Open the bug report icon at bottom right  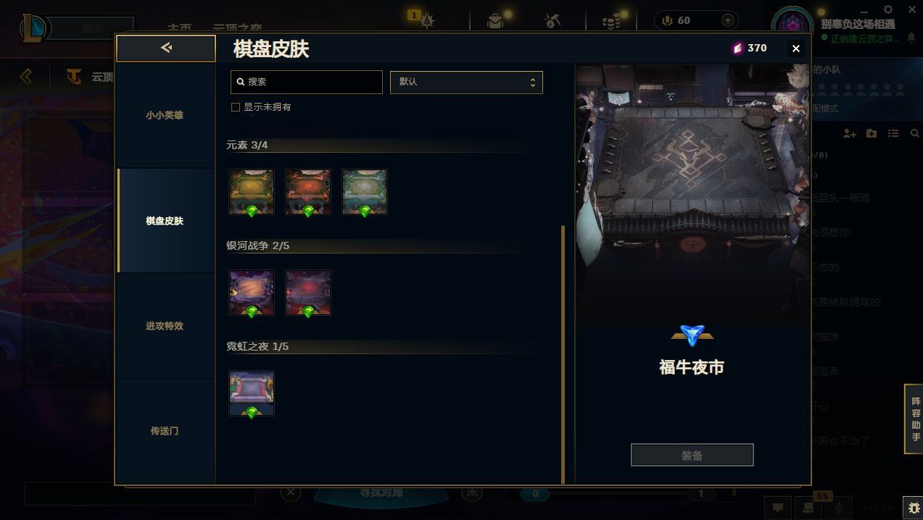pos(913,507)
